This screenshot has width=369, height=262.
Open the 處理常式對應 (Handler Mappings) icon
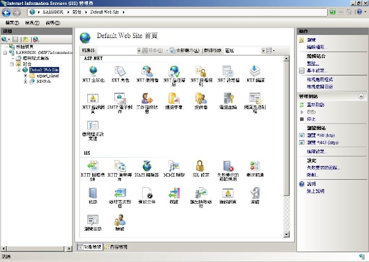pos(121,193)
